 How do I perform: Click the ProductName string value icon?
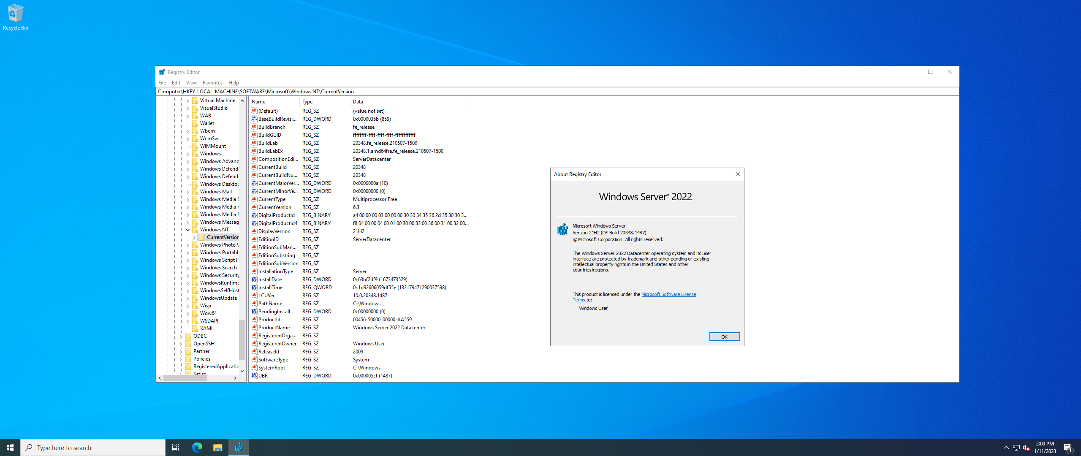[254, 328]
